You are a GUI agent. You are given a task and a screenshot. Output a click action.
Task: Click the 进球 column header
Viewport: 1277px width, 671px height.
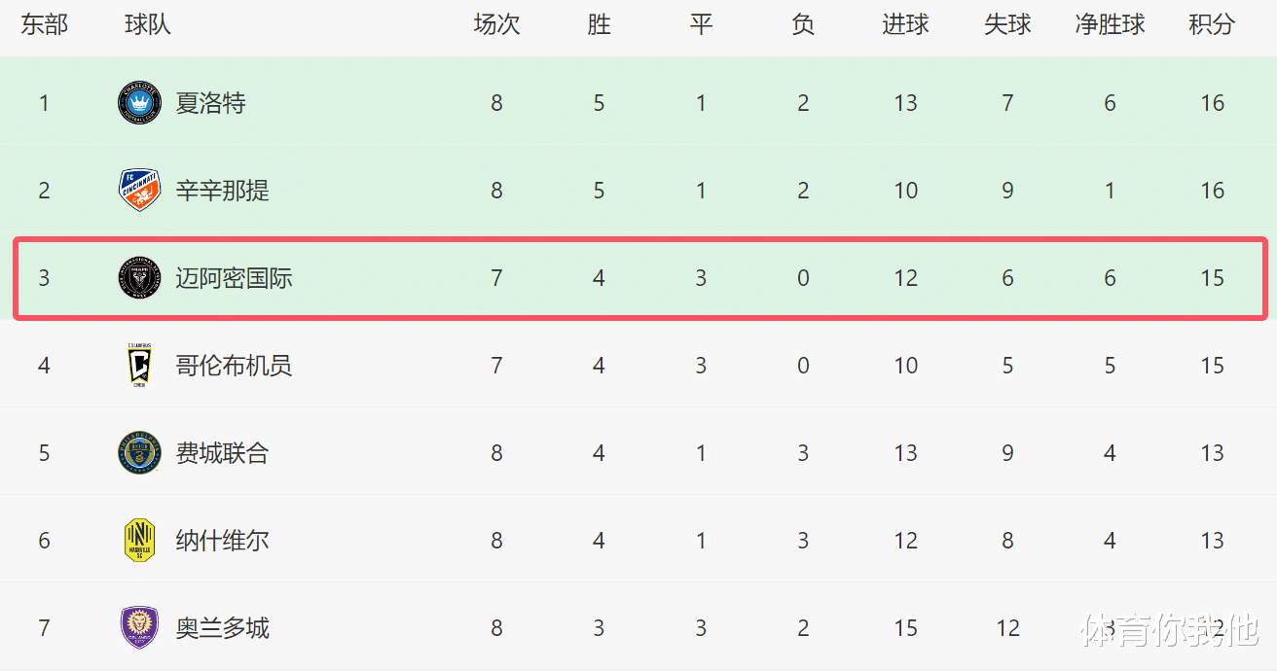(x=905, y=24)
